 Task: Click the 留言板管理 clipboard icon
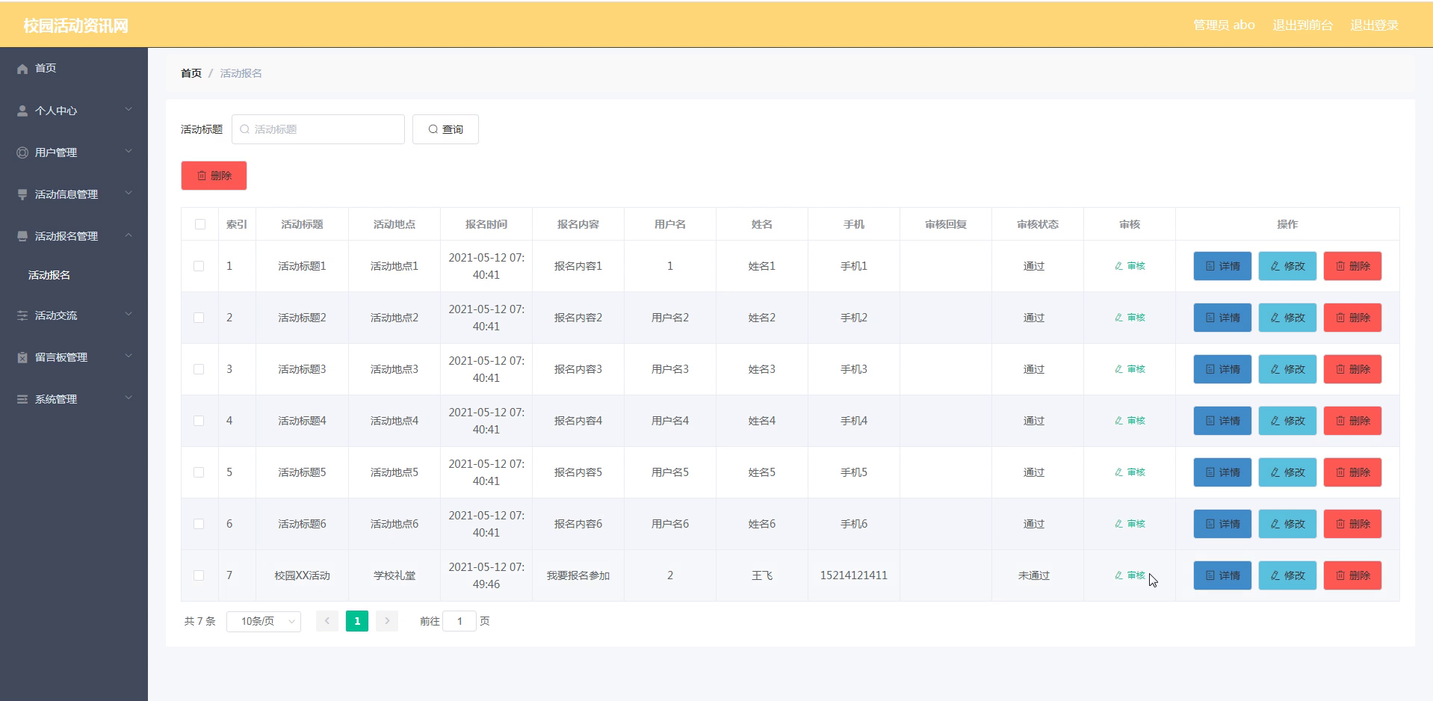(22, 357)
